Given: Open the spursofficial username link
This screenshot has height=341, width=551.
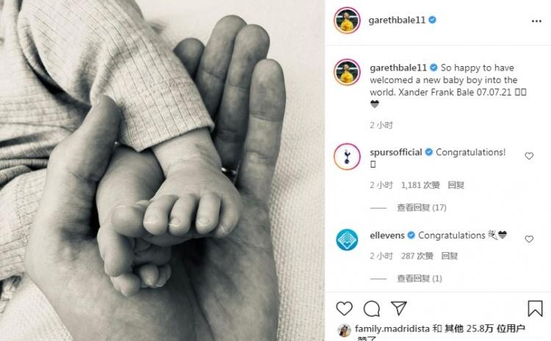Looking at the screenshot, I should [396, 152].
